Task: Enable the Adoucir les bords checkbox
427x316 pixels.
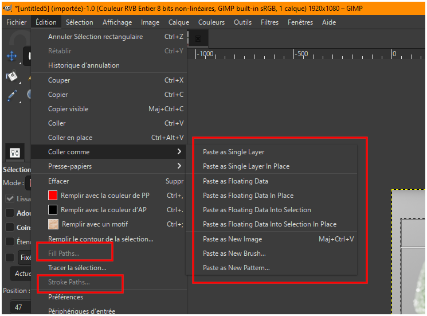Action: pyautogui.click(x=10, y=213)
